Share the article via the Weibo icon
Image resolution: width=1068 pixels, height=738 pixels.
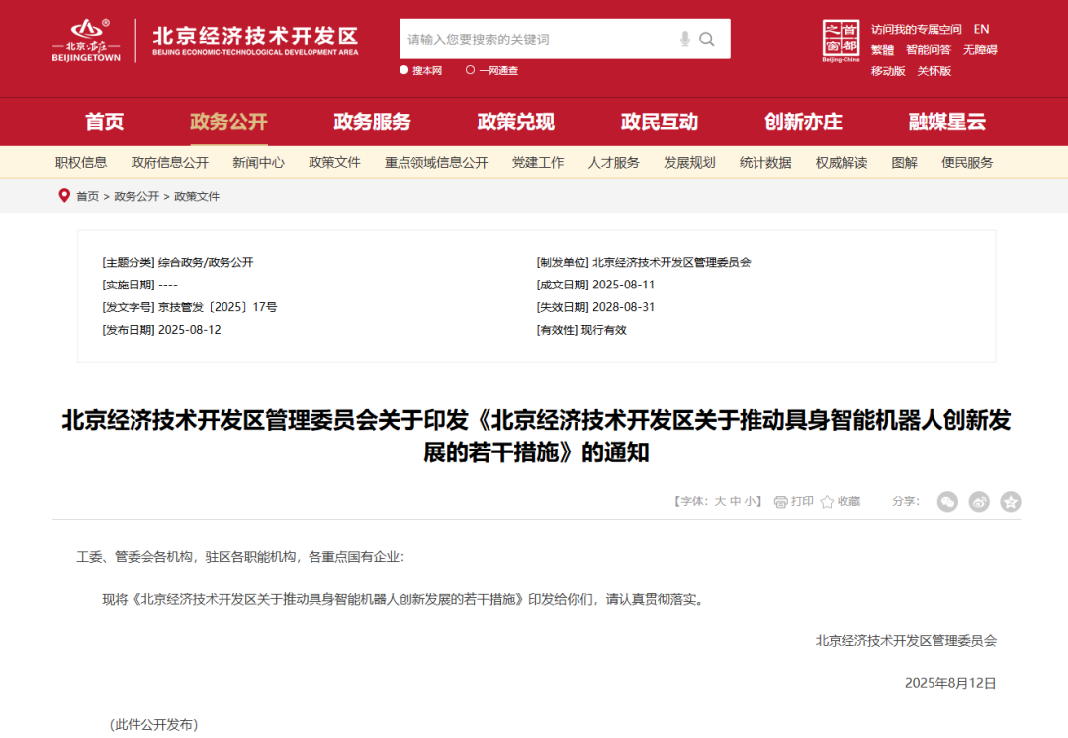(979, 502)
